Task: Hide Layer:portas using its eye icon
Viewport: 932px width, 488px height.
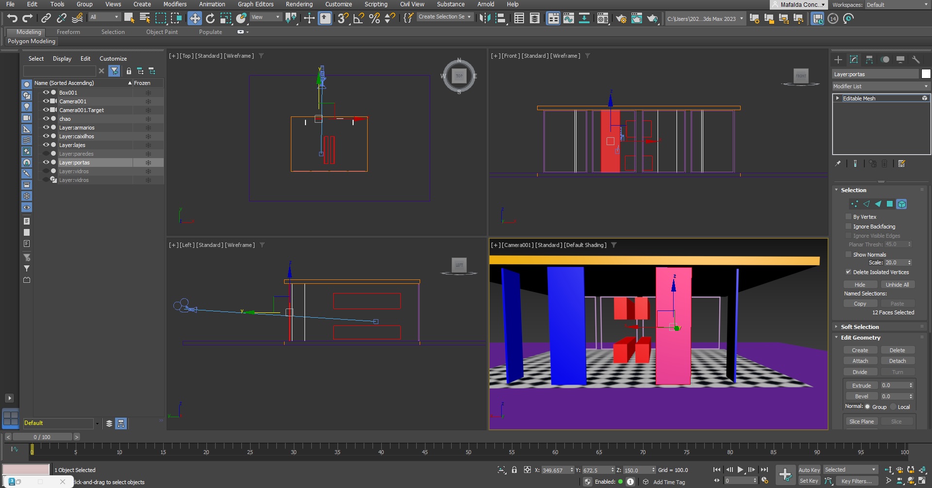Action: tap(46, 163)
